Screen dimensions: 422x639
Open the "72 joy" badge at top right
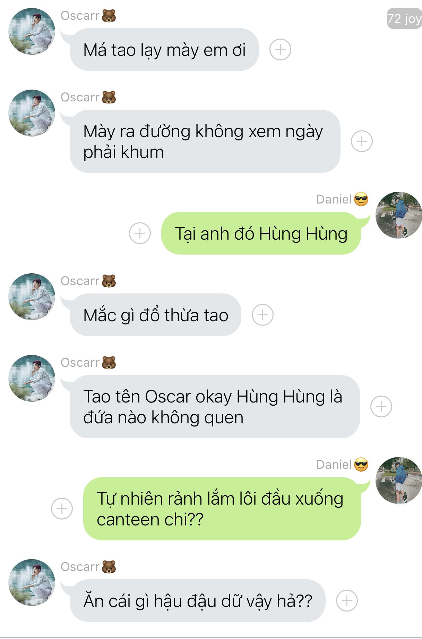(404, 18)
